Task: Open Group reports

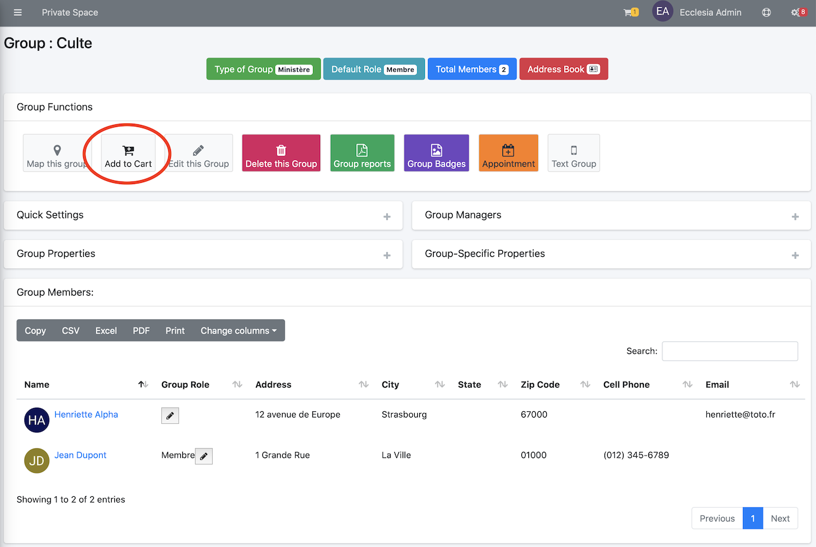Action: [362, 153]
